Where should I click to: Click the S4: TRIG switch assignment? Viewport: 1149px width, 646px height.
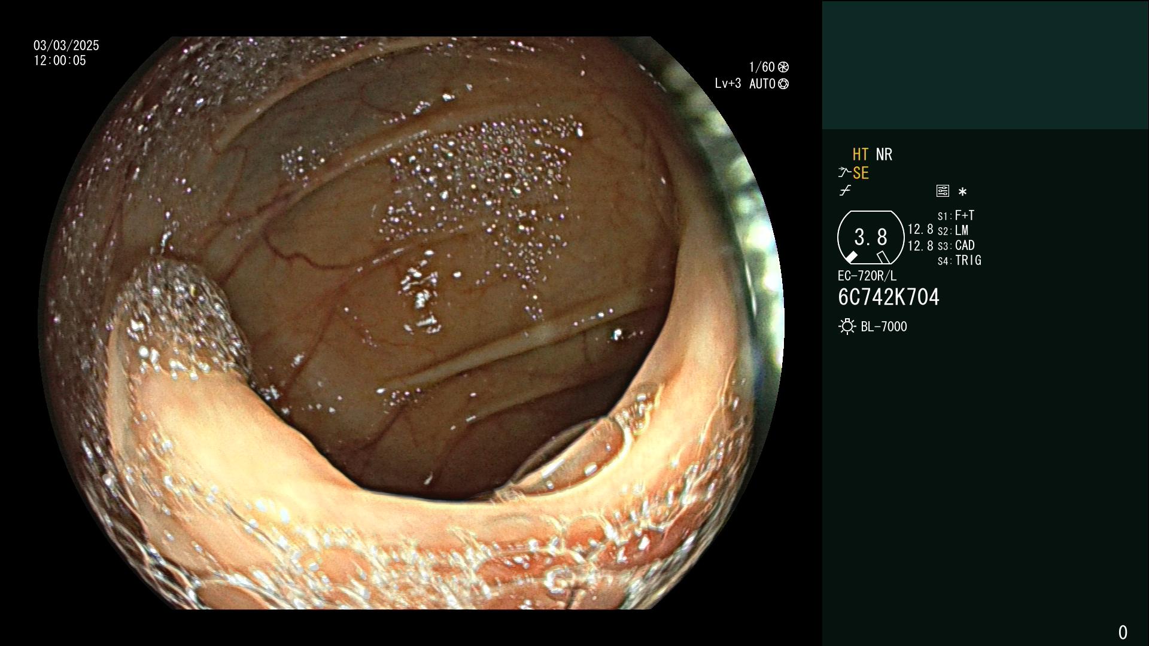[959, 260]
